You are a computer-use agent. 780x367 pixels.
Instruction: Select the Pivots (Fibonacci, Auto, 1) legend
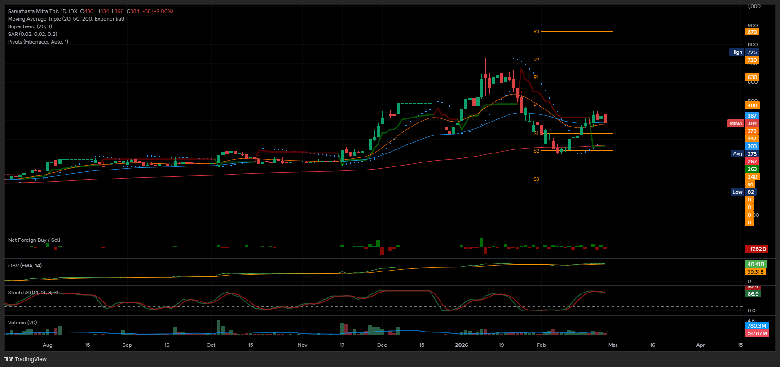(38, 42)
